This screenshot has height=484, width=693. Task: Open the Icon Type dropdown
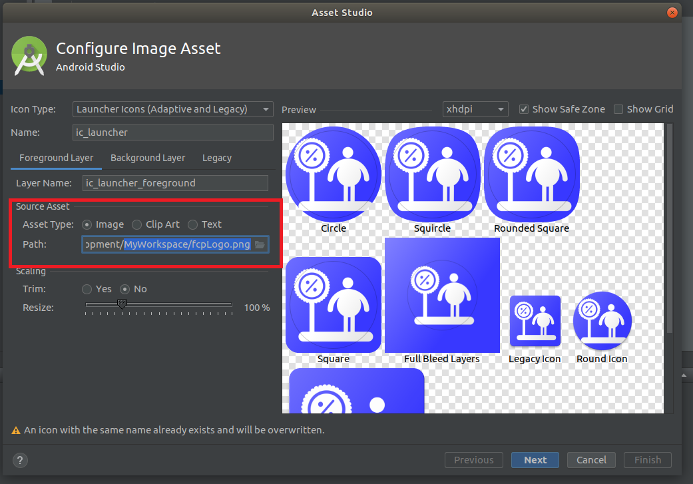(172, 109)
